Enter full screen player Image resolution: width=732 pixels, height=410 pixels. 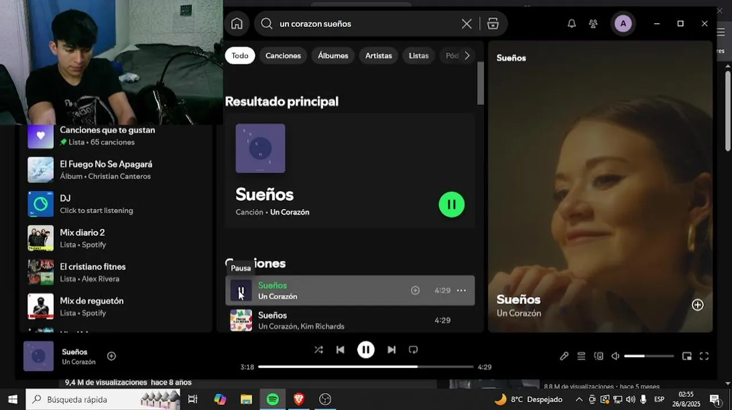point(704,356)
